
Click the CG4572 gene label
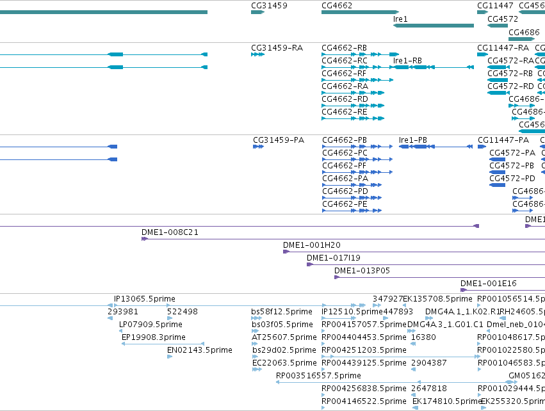point(503,19)
